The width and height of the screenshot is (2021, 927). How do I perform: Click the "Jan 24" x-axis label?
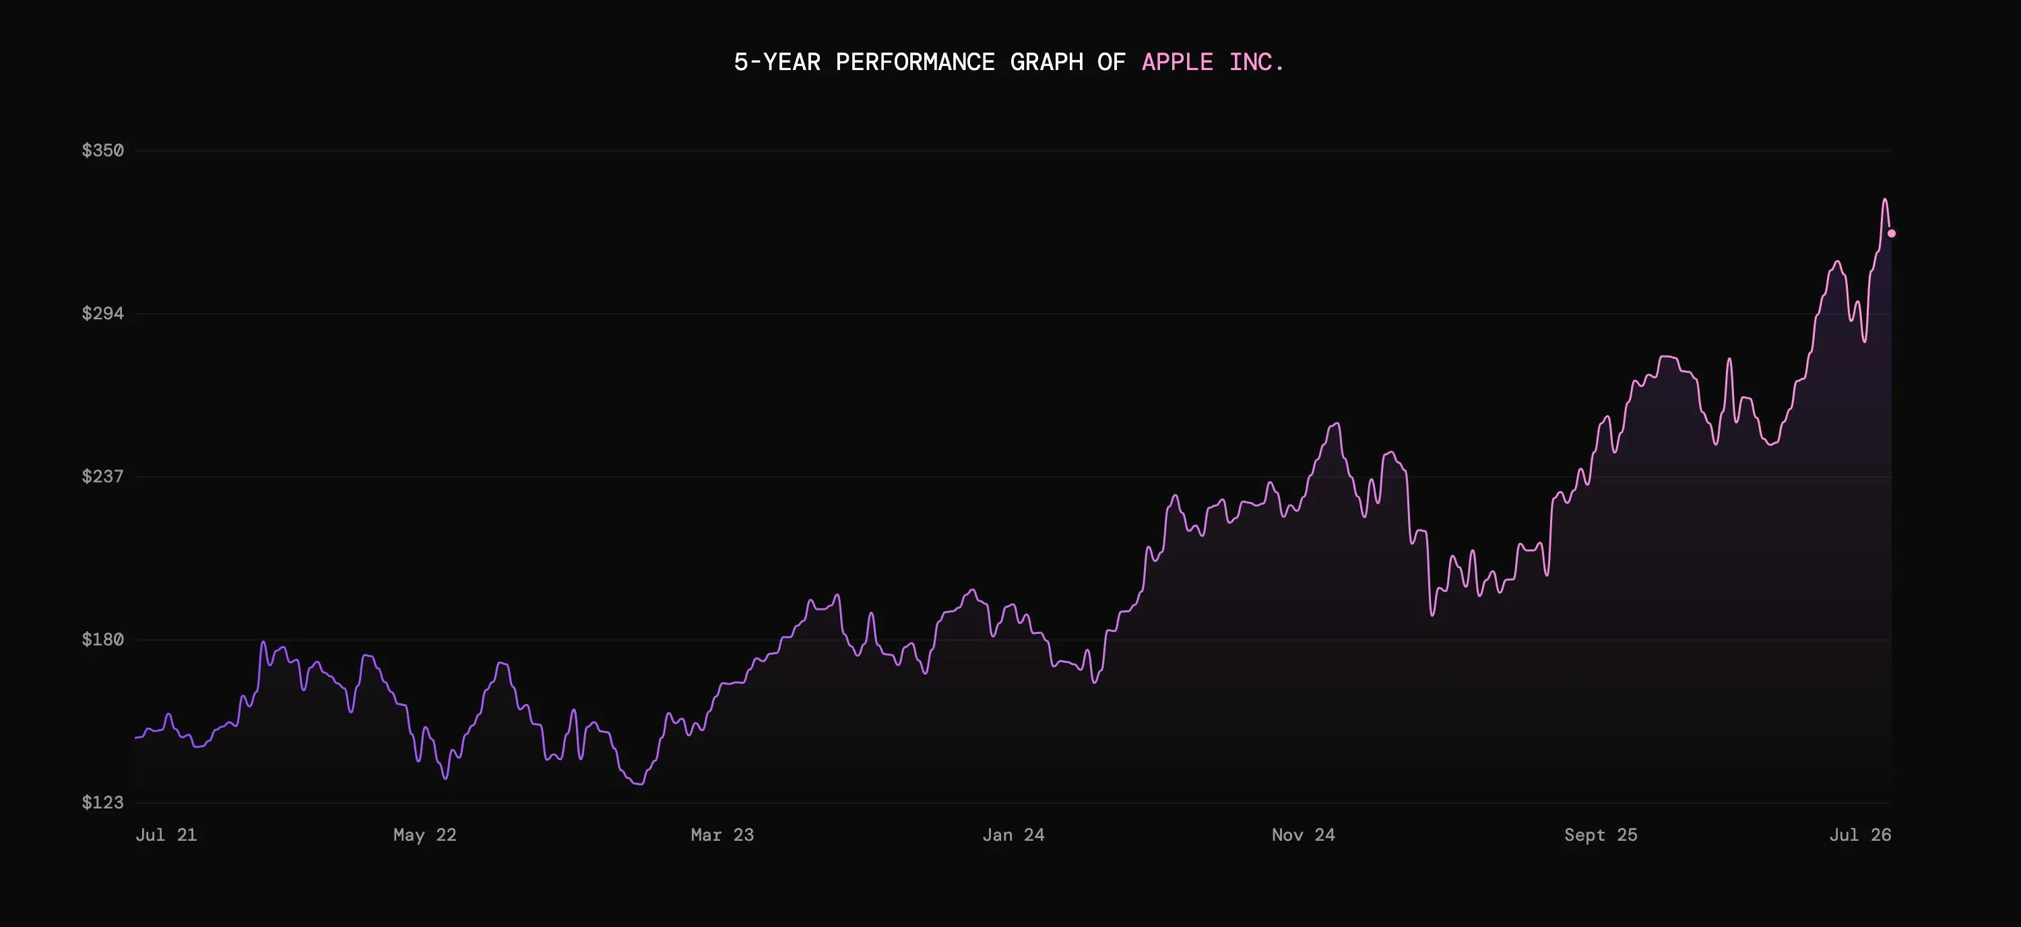1013,835
